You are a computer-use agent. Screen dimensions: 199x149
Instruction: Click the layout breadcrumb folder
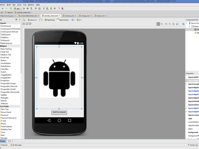(9, 12)
